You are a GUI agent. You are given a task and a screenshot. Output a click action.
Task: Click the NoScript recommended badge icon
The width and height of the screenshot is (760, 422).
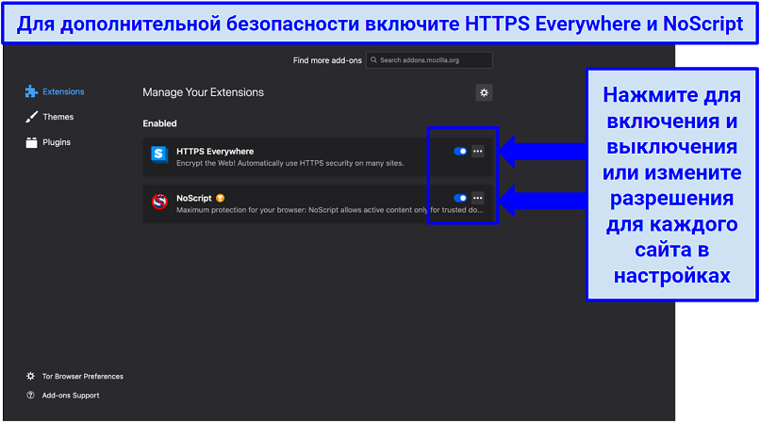(220, 198)
